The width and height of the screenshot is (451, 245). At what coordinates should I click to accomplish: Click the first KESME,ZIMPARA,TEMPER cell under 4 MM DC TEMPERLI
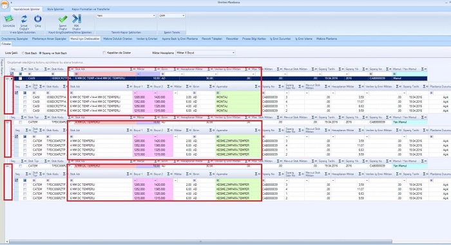[238, 141]
